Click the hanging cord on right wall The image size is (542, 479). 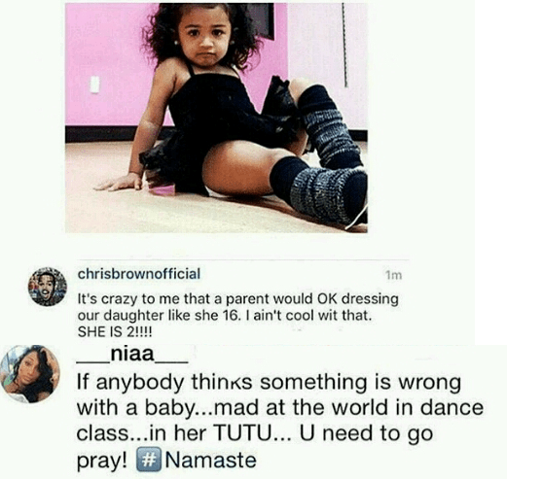click(344, 45)
